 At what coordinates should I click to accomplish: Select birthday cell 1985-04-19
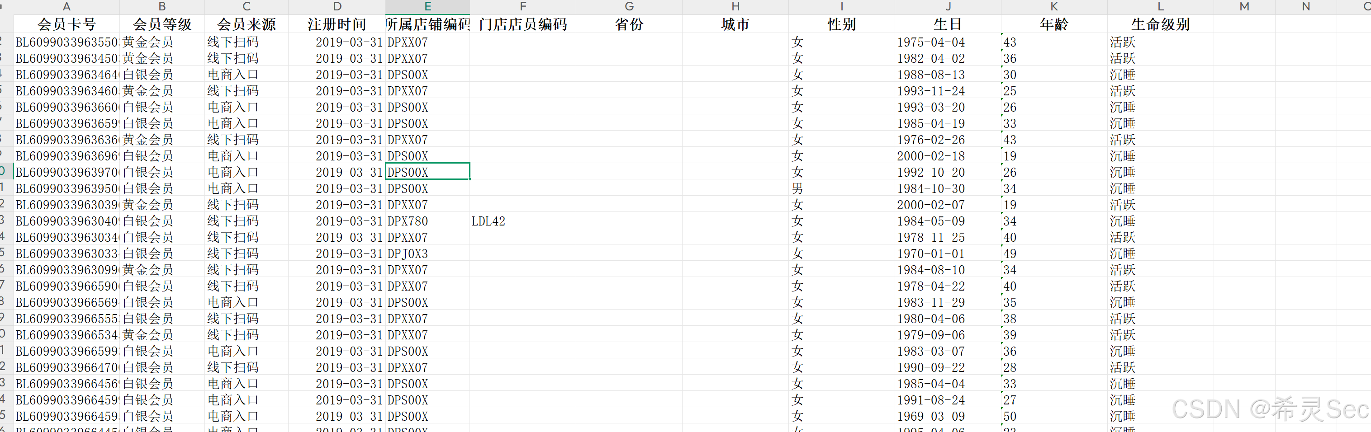click(948, 123)
